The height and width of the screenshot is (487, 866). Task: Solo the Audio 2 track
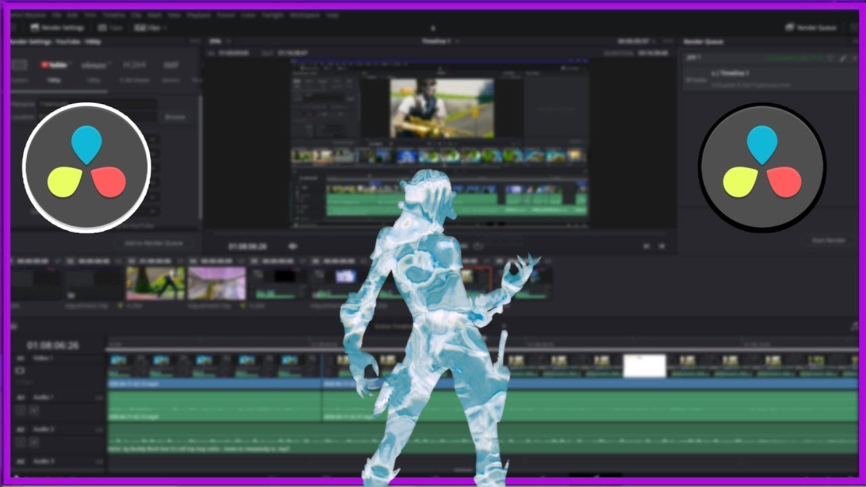(x=22, y=442)
